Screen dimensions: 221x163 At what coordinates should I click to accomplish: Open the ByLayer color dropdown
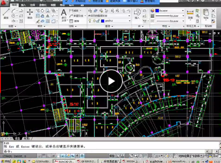coord(183,11)
